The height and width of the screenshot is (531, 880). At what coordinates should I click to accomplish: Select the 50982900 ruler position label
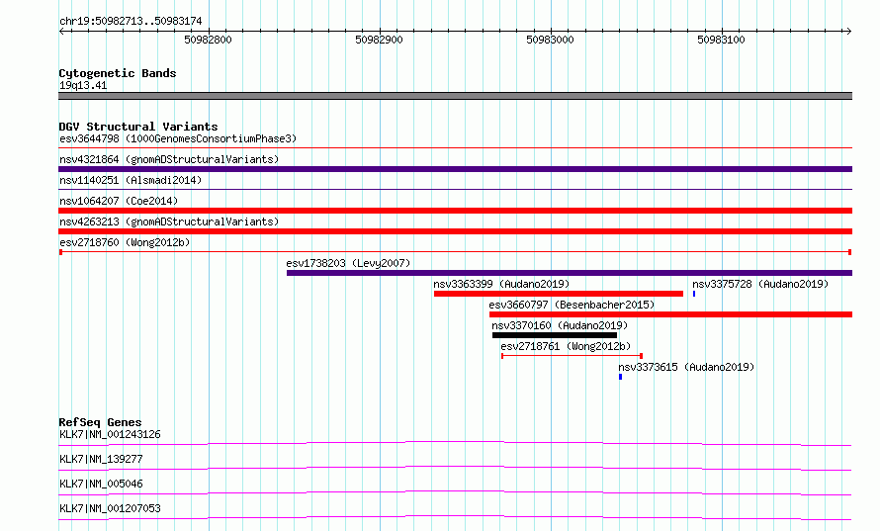[379, 40]
